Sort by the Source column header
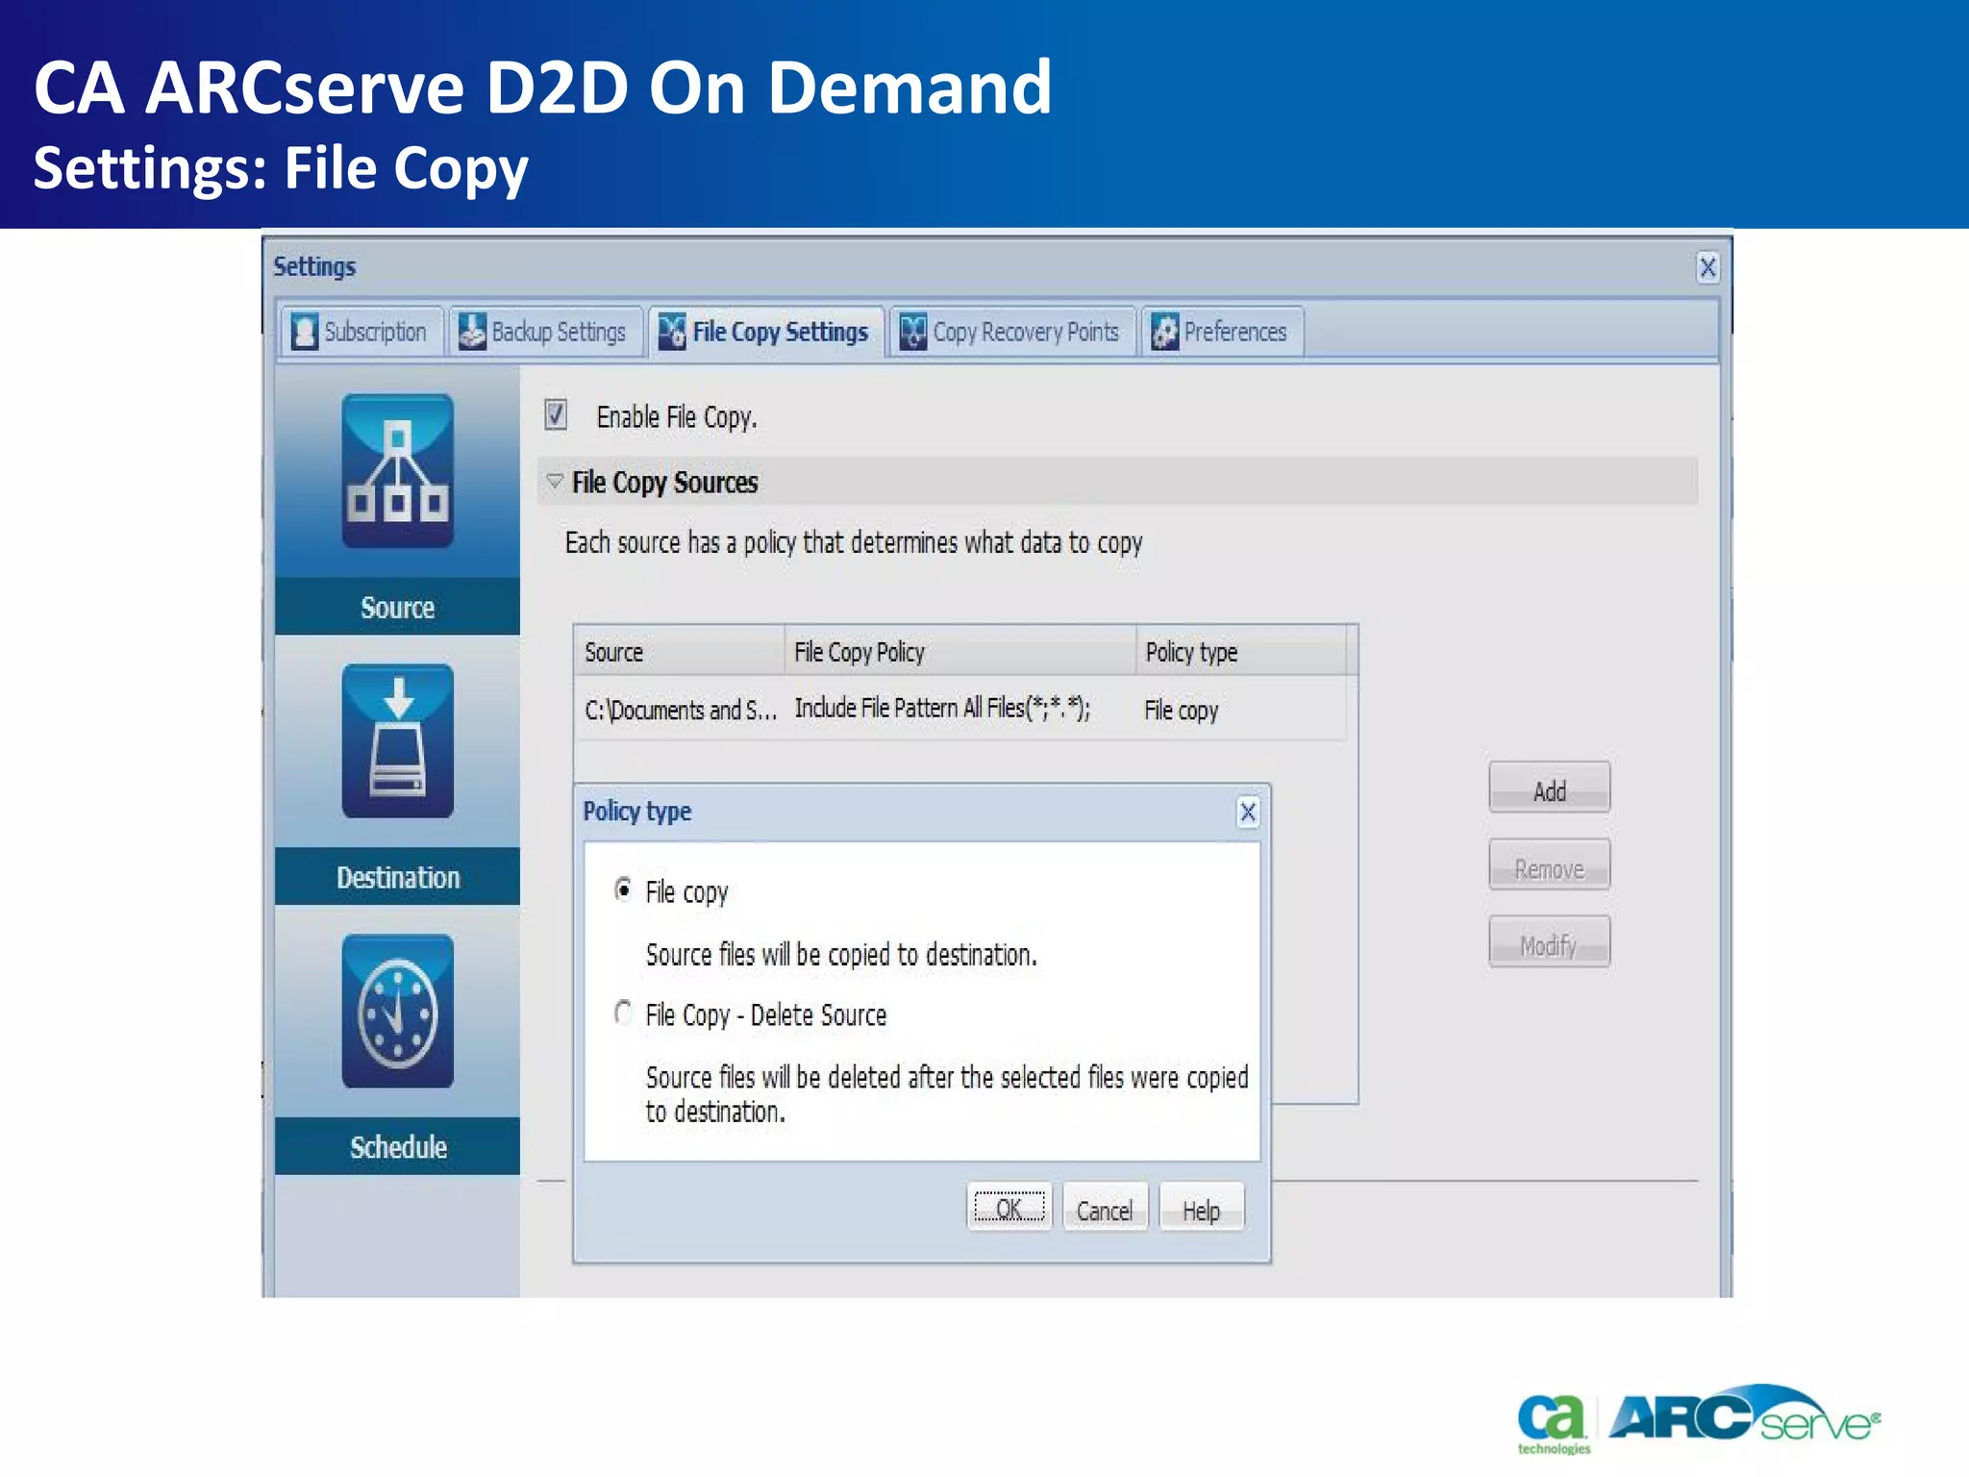1969x1477 pixels. [679, 651]
